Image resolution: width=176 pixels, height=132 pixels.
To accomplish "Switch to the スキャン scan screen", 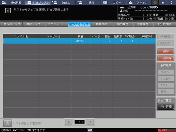I will click(139, 2).
